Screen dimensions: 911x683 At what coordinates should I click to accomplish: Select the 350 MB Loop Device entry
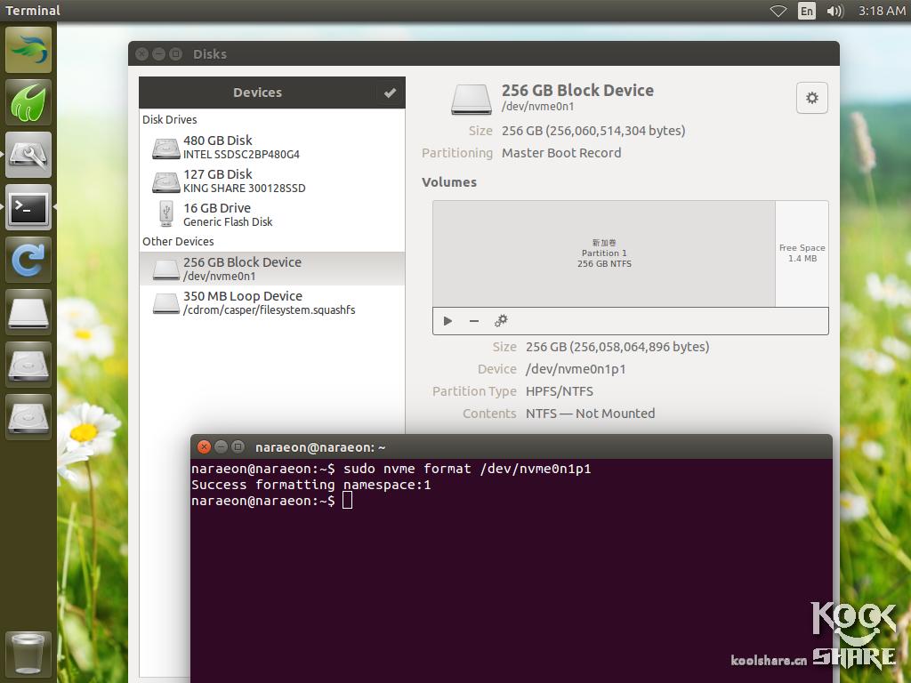click(x=272, y=302)
